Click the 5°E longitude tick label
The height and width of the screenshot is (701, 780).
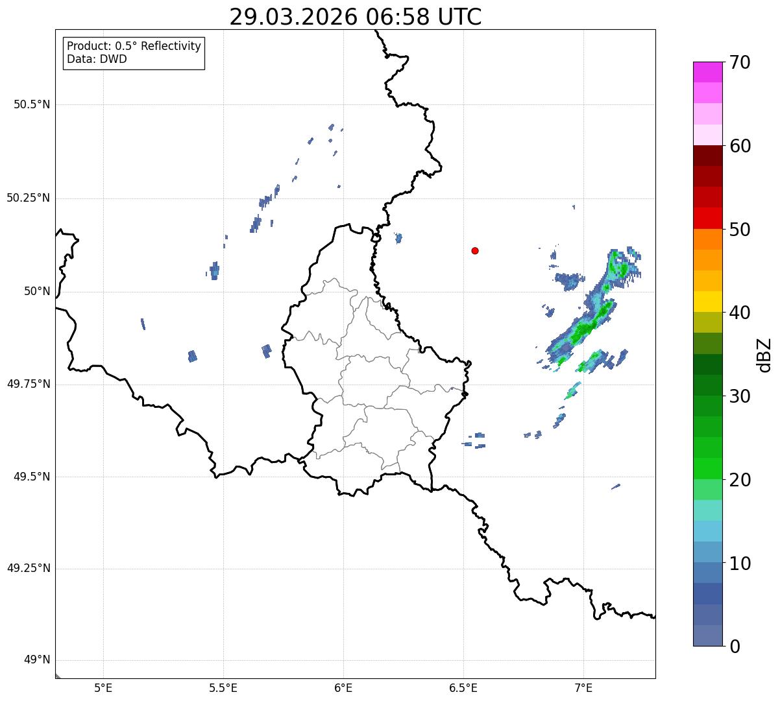point(103,688)
